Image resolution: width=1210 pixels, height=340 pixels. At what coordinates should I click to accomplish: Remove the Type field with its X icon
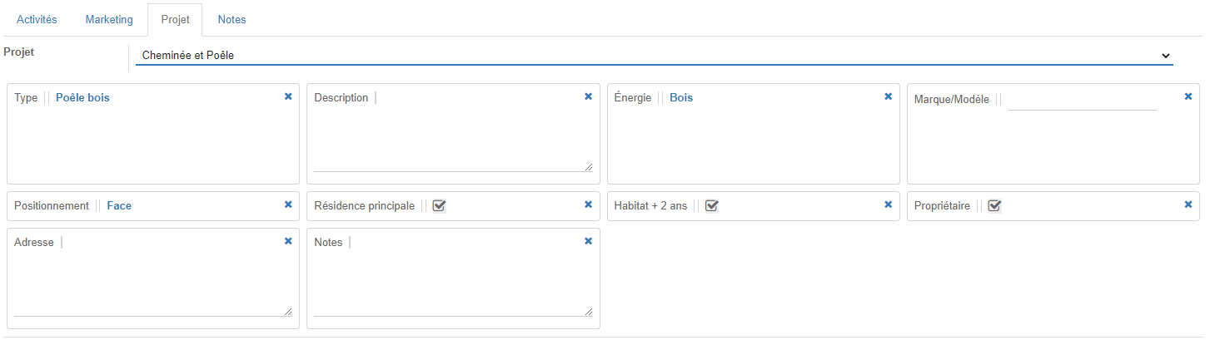coord(288,96)
